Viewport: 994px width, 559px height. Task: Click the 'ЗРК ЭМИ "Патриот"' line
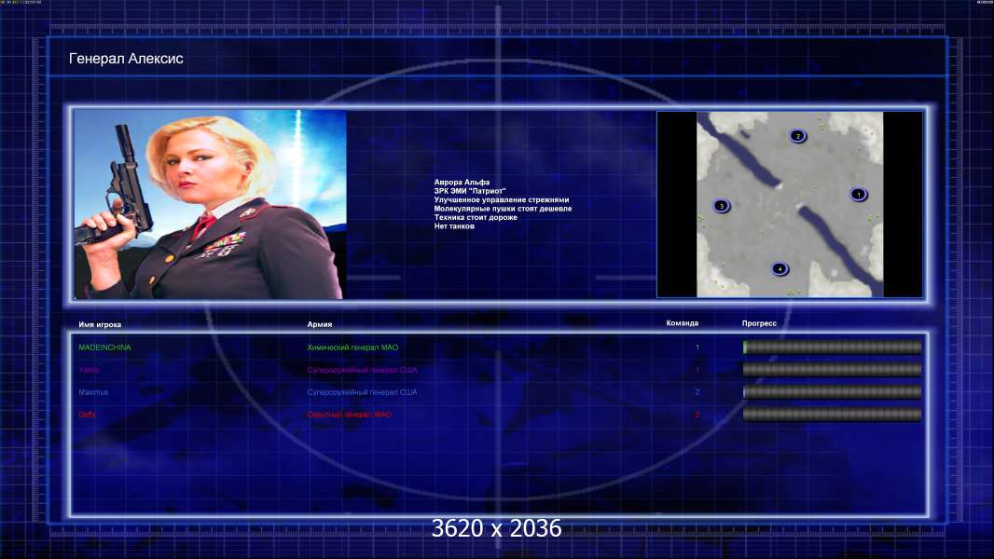click(x=470, y=191)
